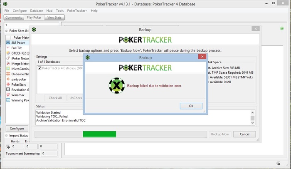Image resolution: width=291 pixels, height=169 pixels.
Task: Click the 'Archive Validation Error:invalid TOC' line
Action: coord(61,120)
